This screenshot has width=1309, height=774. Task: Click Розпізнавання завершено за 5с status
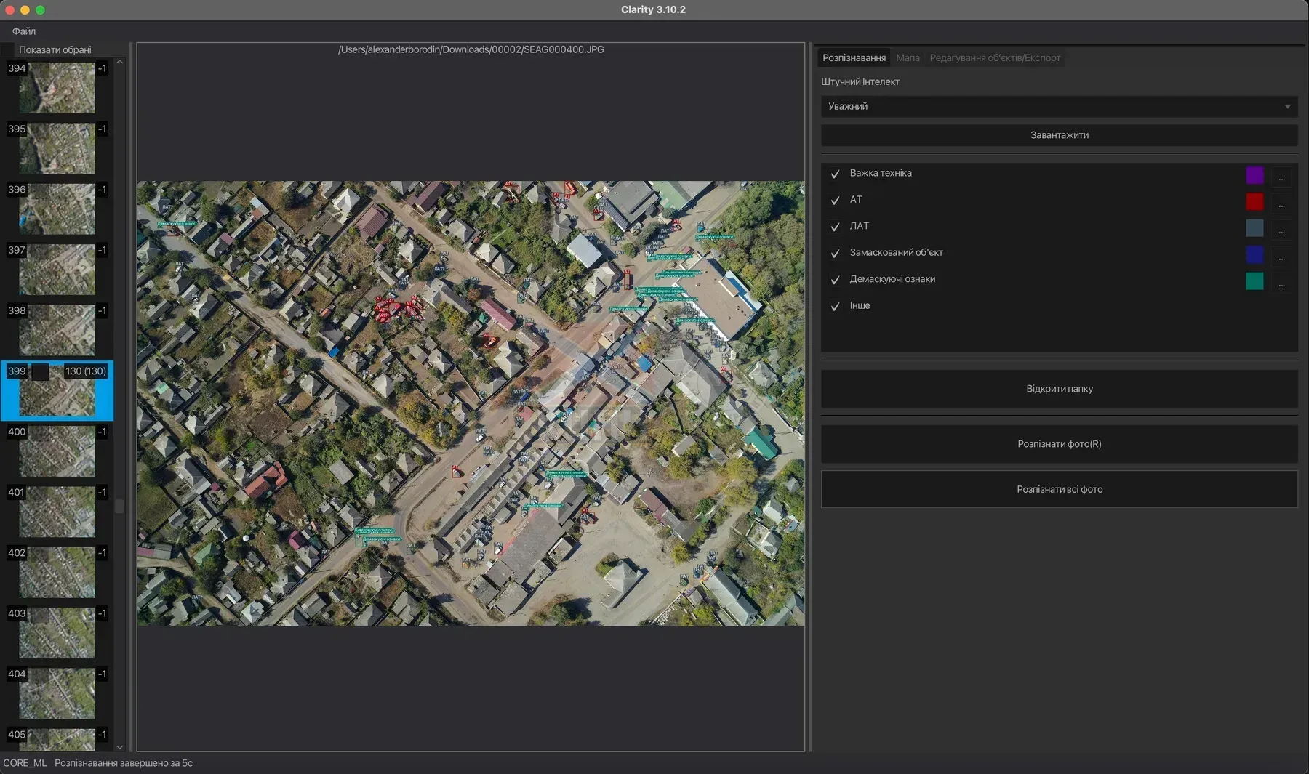coord(124,763)
